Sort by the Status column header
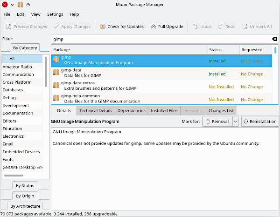The height and width of the screenshot is (217, 280). 223,50
